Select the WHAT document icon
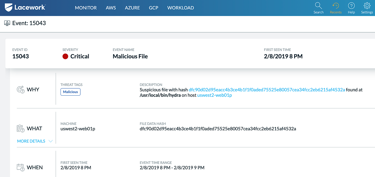The image size is (375, 177). coord(20,128)
